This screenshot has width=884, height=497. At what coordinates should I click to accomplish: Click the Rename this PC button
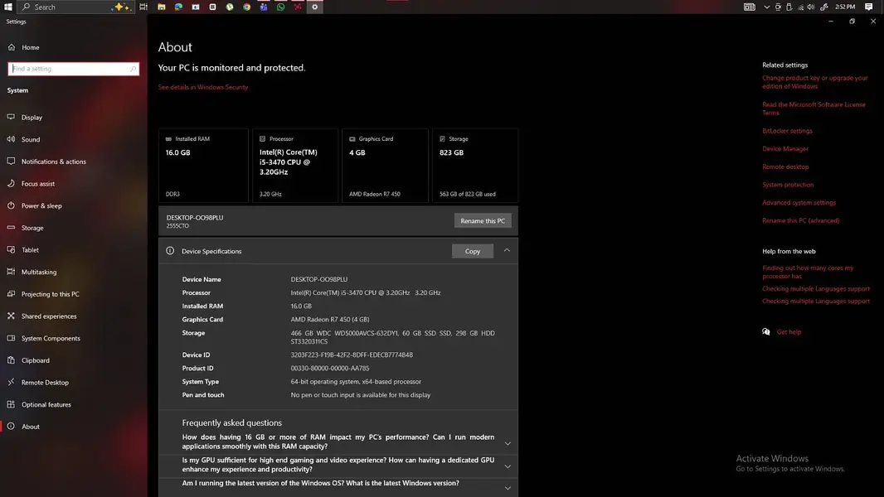pyautogui.click(x=483, y=220)
